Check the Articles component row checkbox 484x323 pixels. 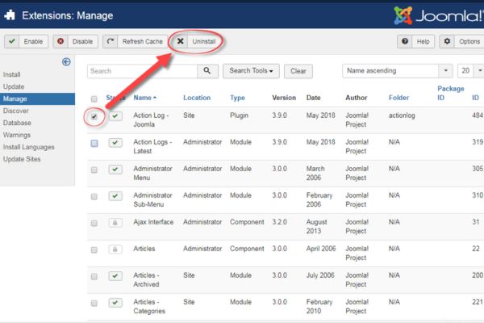[94, 250]
